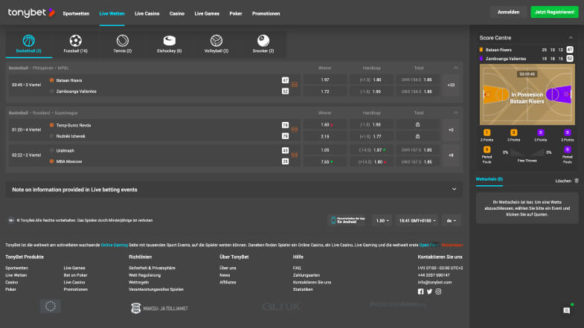Open the Instagram icon in footer

coord(438,292)
